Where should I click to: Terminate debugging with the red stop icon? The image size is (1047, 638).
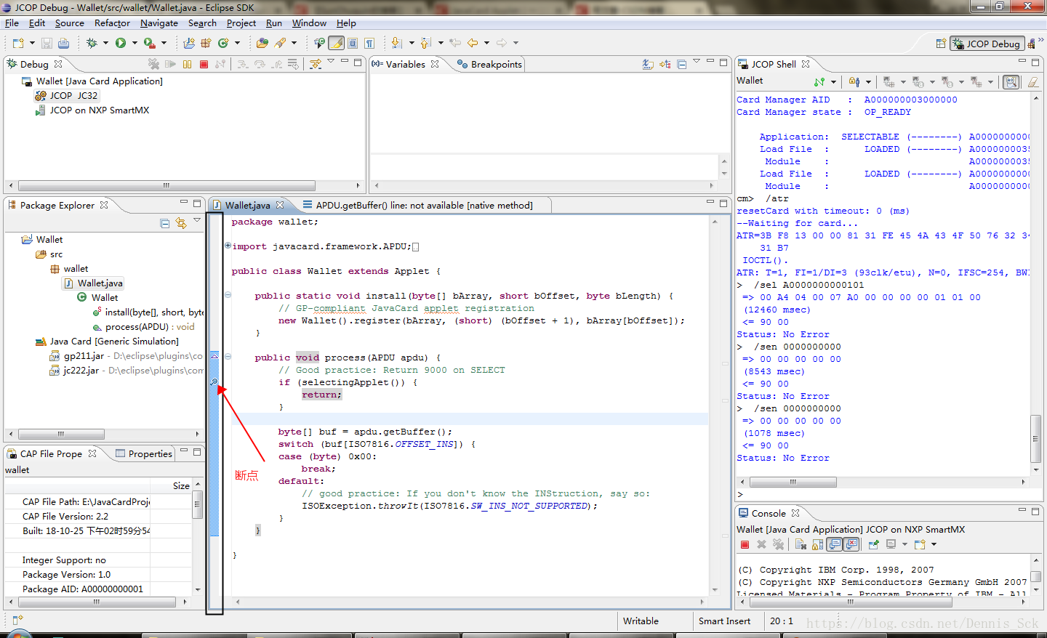[x=204, y=64]
